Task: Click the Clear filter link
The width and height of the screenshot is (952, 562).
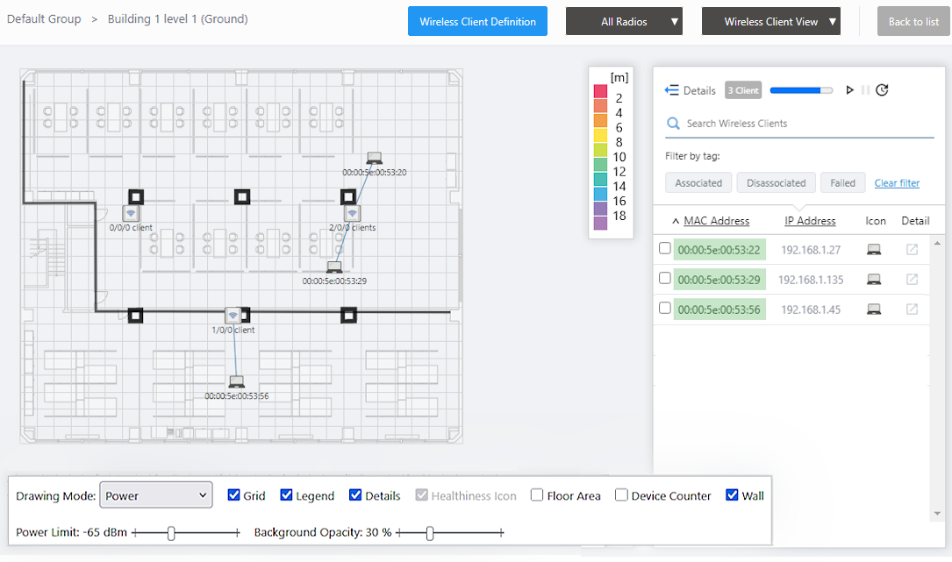Action: point(897,183)
